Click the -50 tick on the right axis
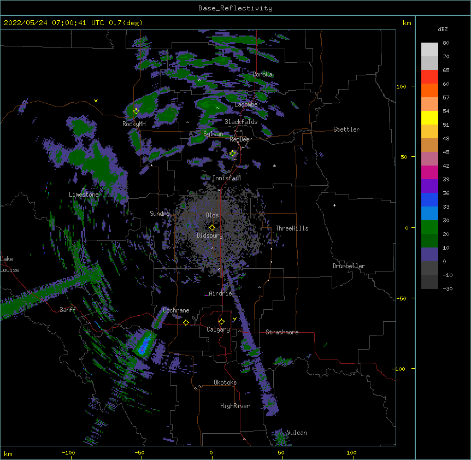 click(401, 298)
